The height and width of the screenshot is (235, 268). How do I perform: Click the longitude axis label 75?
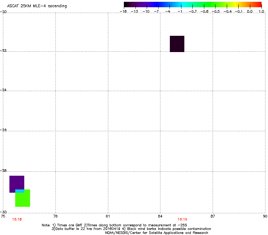[x=3, y=216]
